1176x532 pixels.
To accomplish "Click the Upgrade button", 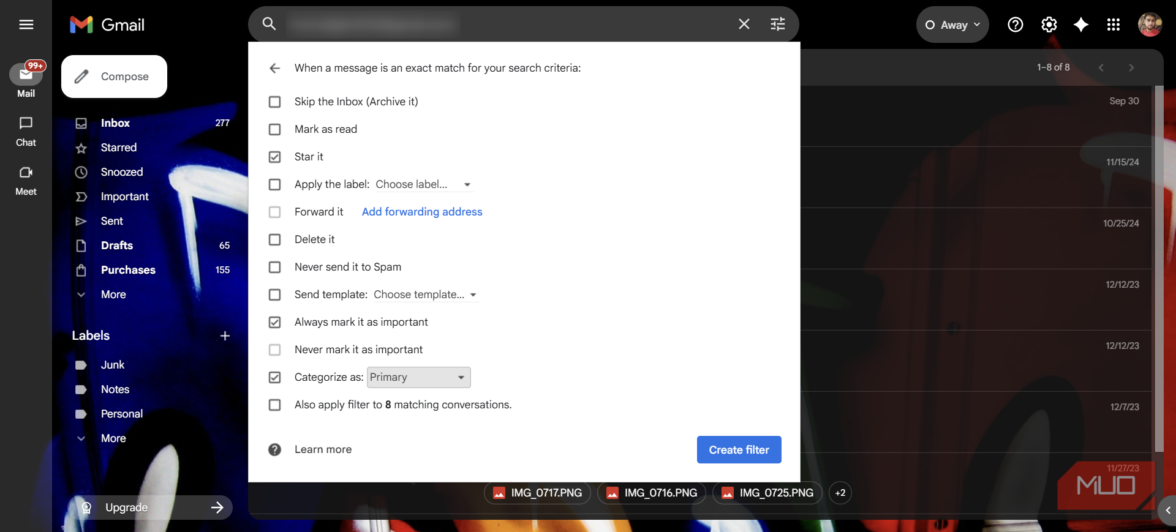I will (150, 508).
